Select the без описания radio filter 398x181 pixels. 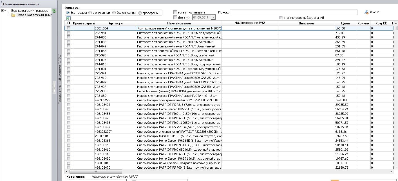(x=114, y=13)
